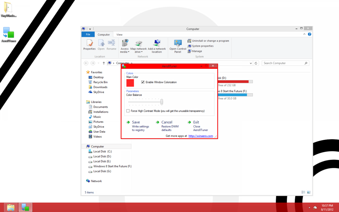This screenshot has width=339, height=212.
Task: Select Installations library
Action: tap(99, 112)
